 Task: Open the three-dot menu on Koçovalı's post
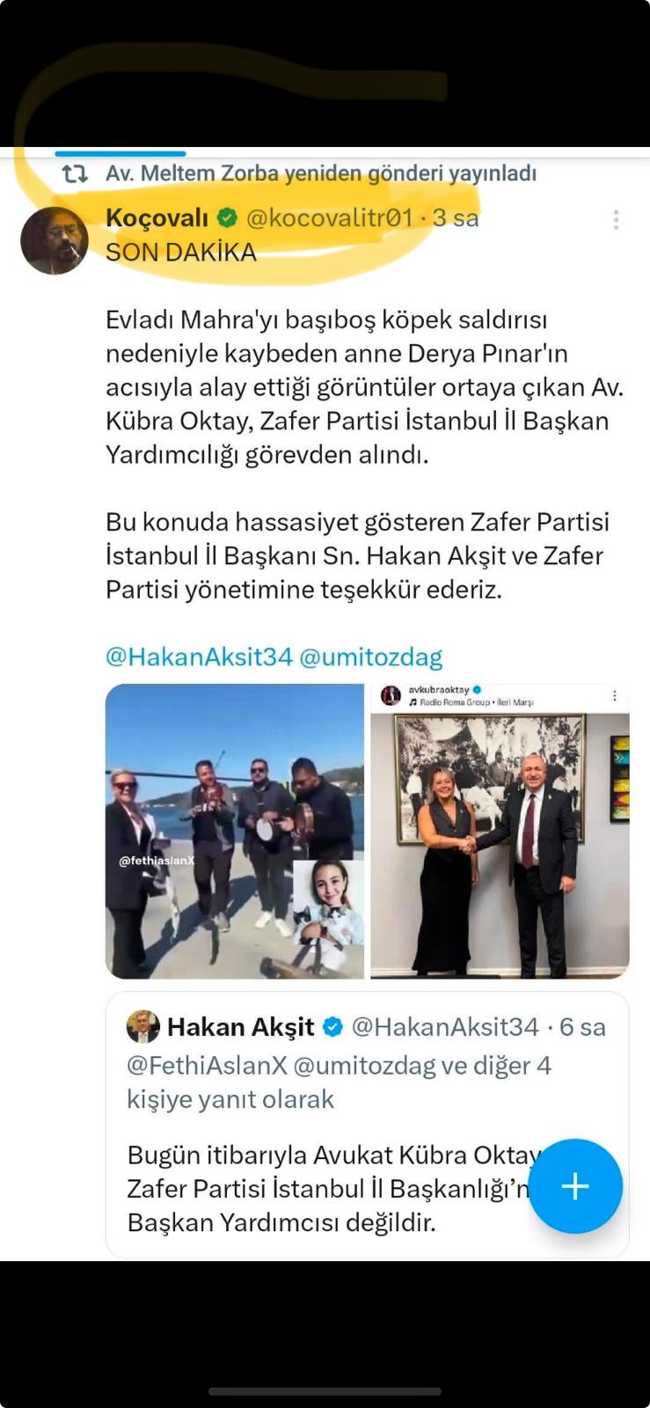pyautogui.click(x=616, y=220)
